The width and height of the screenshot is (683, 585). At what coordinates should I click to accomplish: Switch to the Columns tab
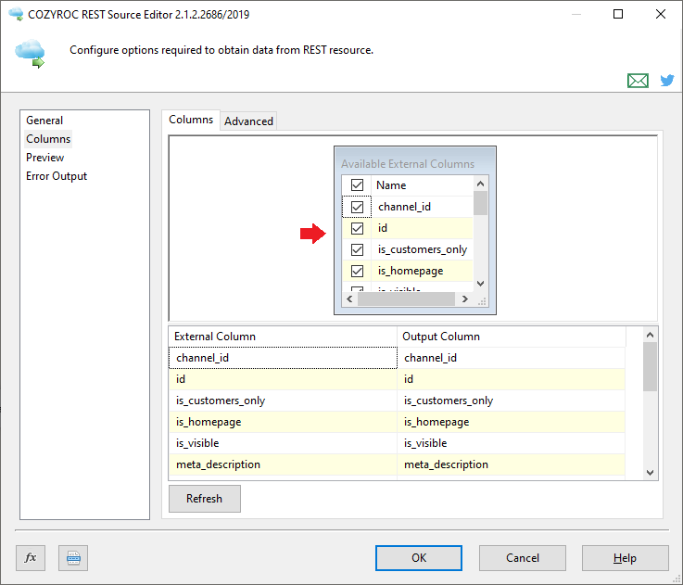tap(191, 120)
